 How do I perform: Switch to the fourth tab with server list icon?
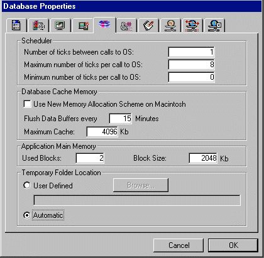(83, 26)
